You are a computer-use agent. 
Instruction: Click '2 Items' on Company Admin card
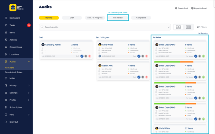tap(75, 45)
